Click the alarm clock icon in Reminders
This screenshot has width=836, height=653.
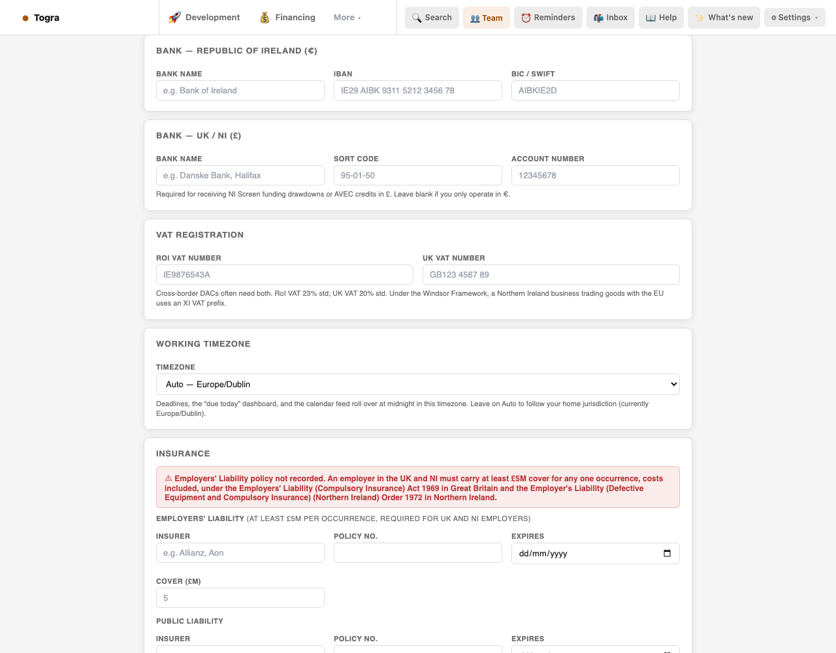pos(526,18)
